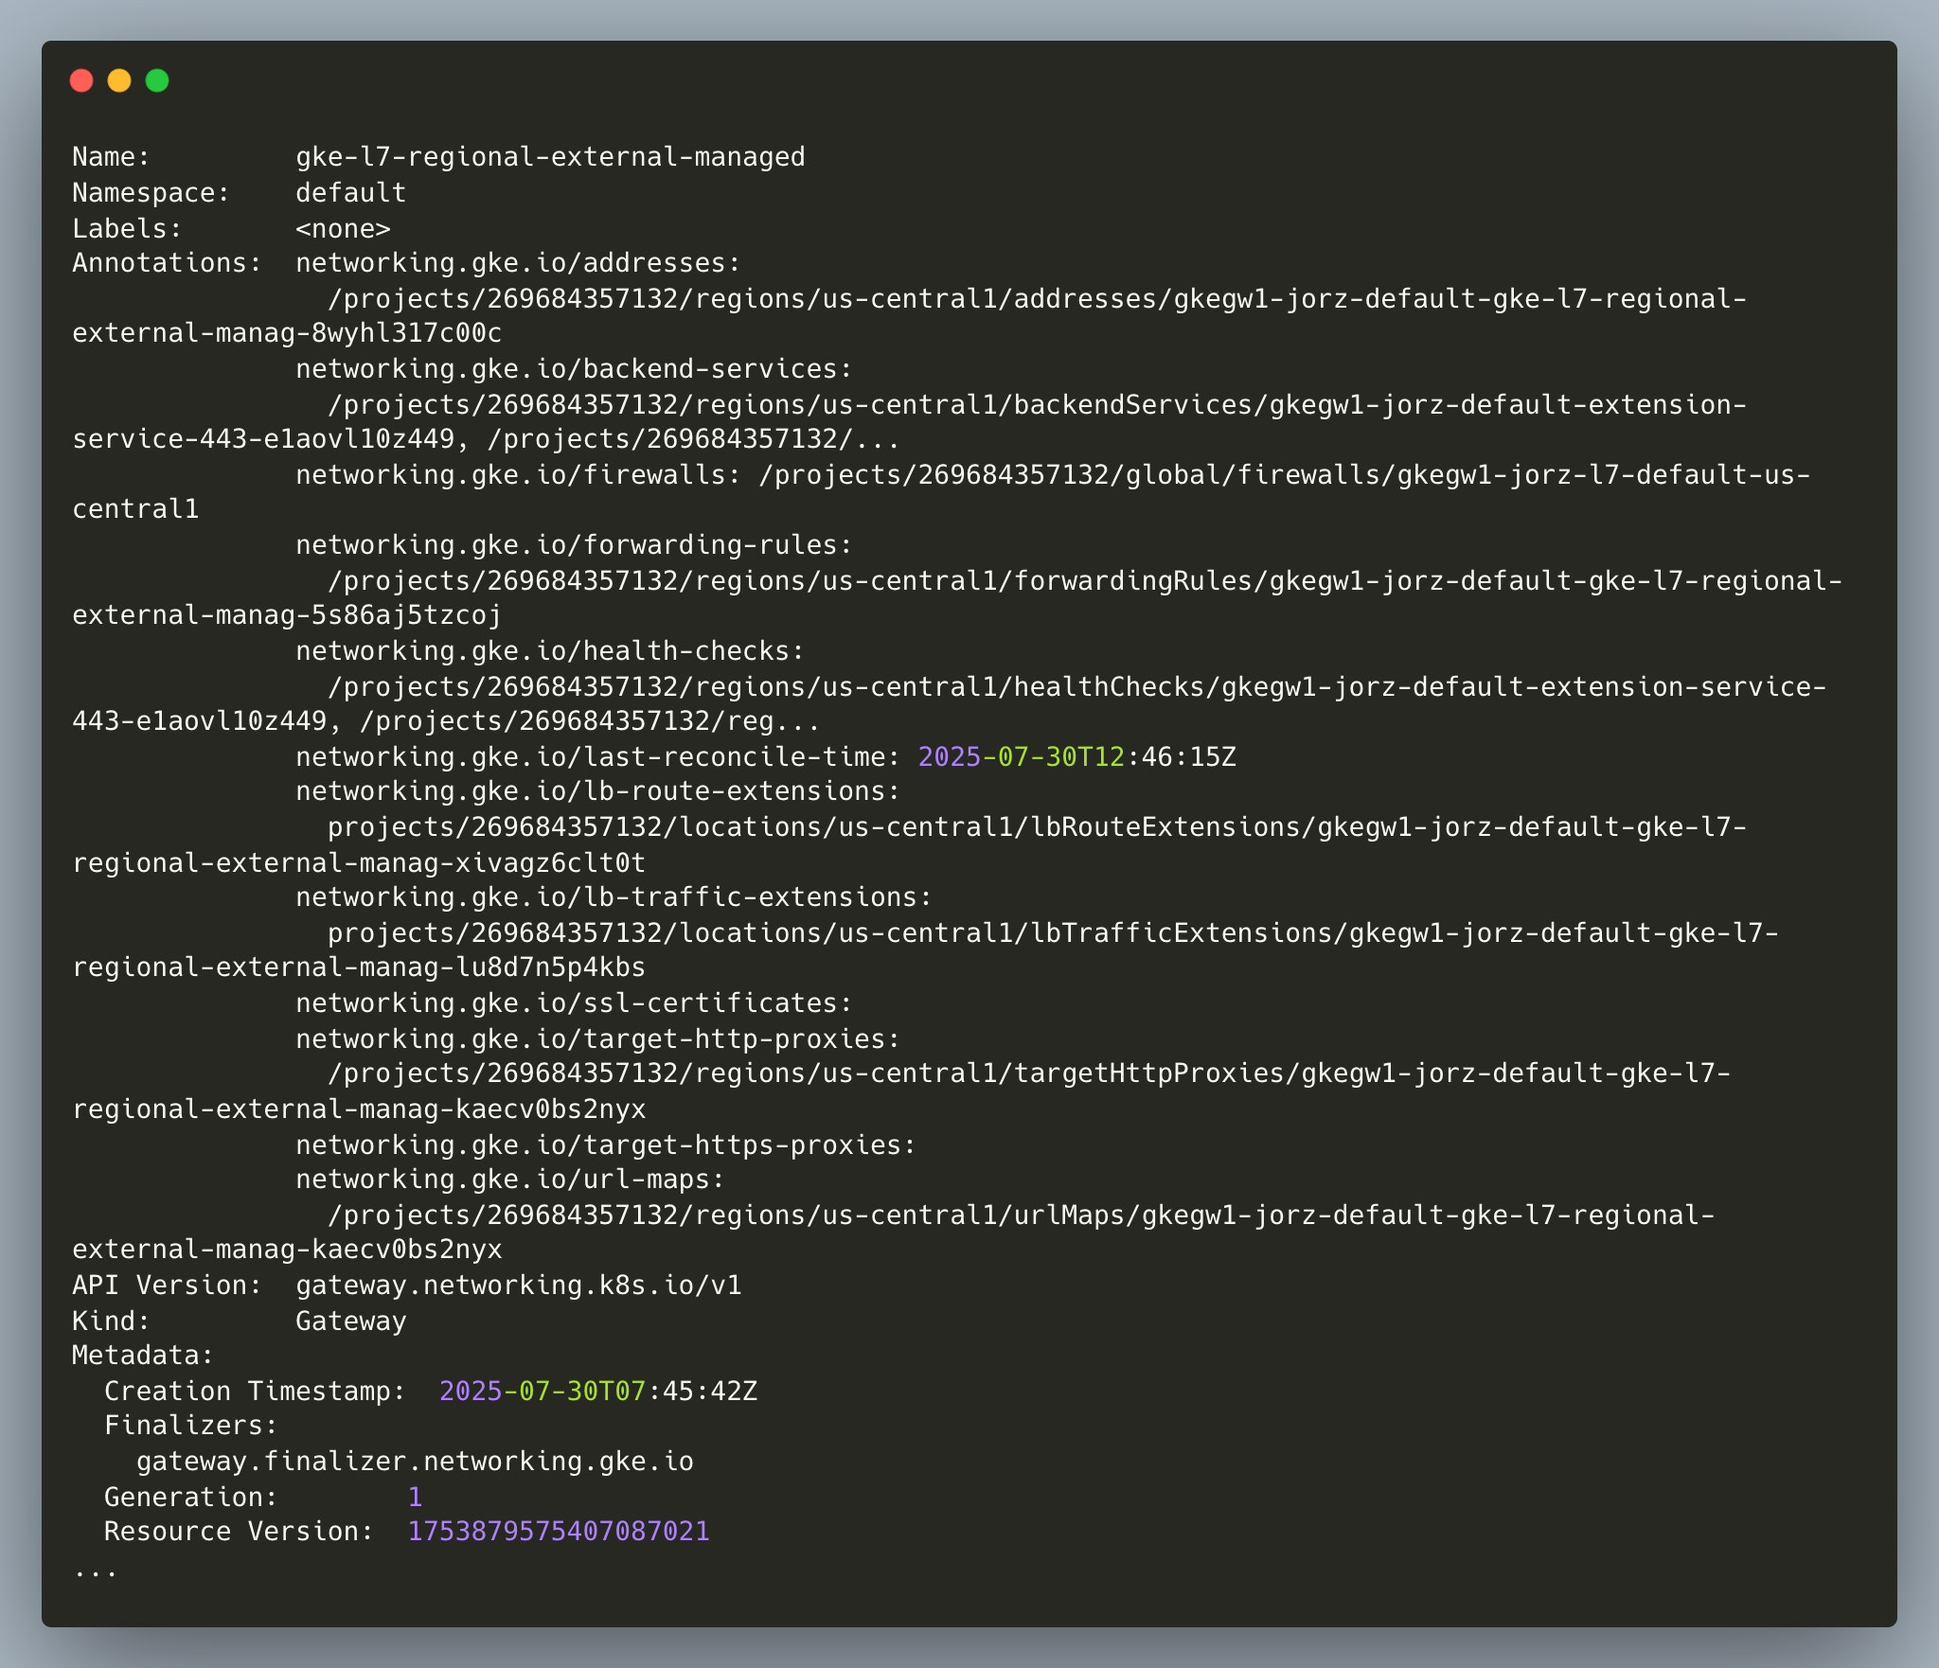Viewport: 1939px width, 1668px height.
Task: Click the traffic extension suffix regional-external-manag-lu8d7n5p4kbs
Action: 359,967
